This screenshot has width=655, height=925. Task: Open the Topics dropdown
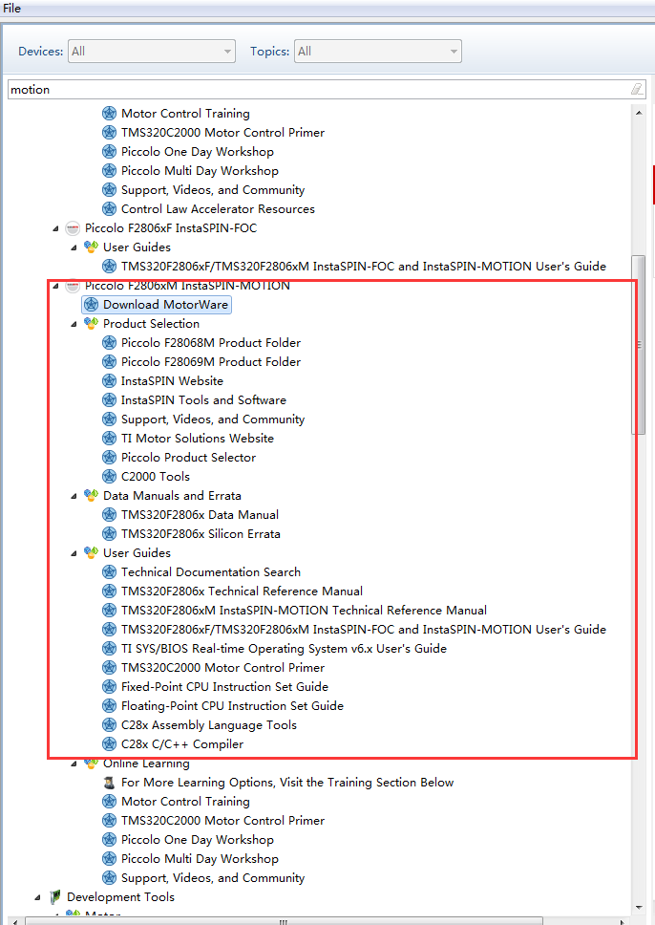[x=378, y=52]
